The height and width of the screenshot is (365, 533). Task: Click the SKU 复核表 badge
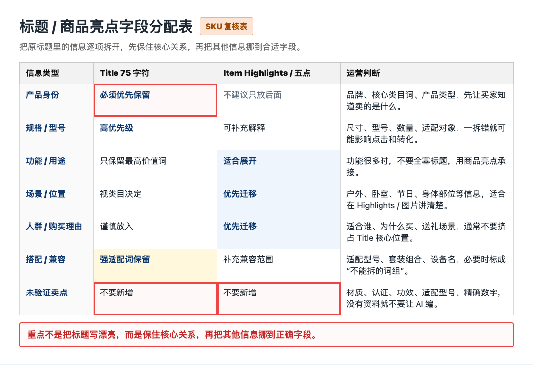tap(227, 26)
